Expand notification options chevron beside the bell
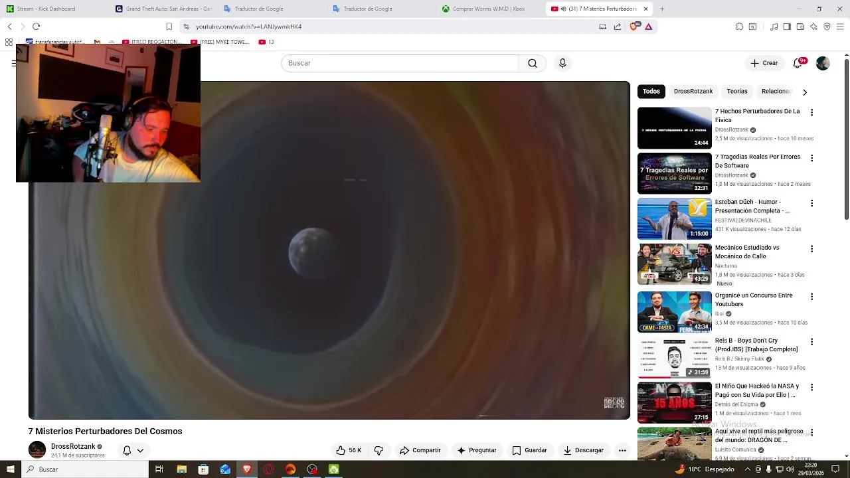Screen dimensions: 850x478 coord(140,450)
